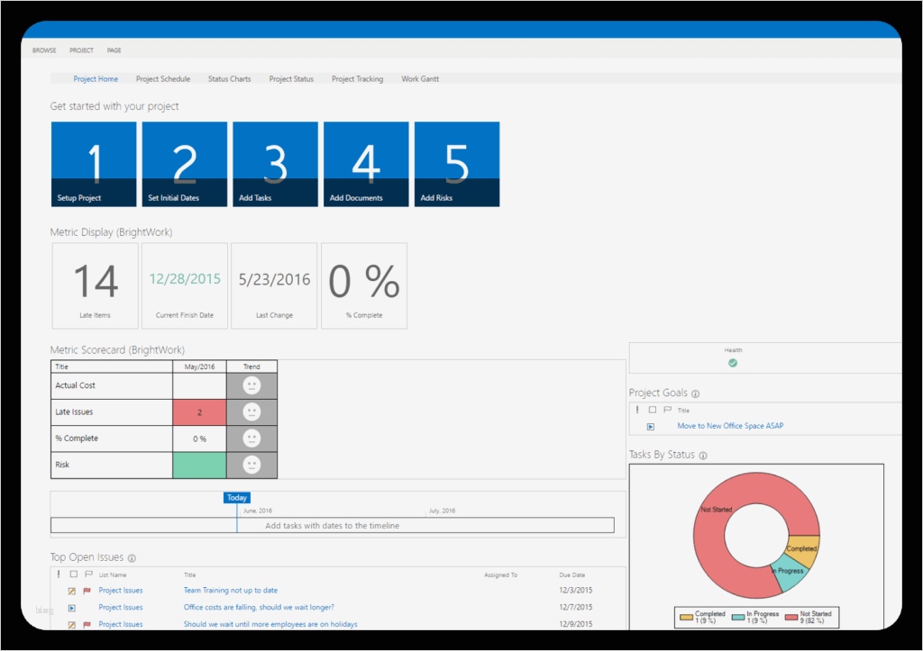Screen dimensions: 923x651
Task: Click the Add Tasks tile
Action: pyautogui.click(x=275, y=164)
